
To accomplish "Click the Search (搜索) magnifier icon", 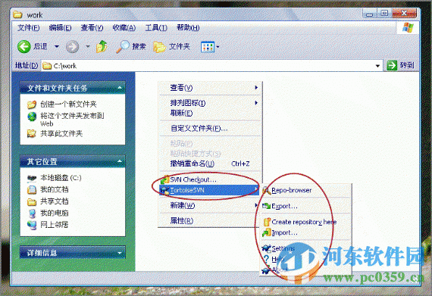I will 123,46.
